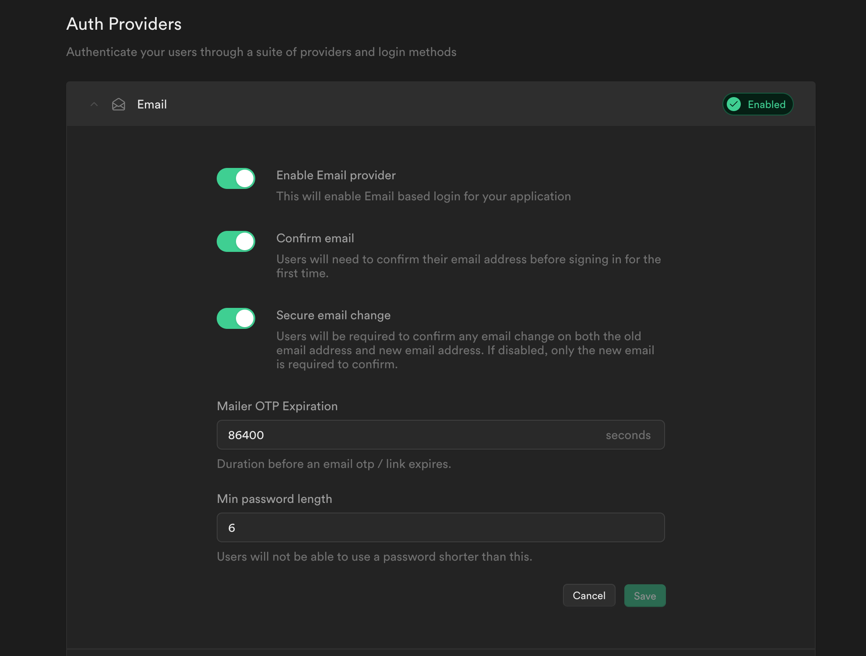
Task: Click the green check icon in Enabled badge
Action: [x=734, y=104]
